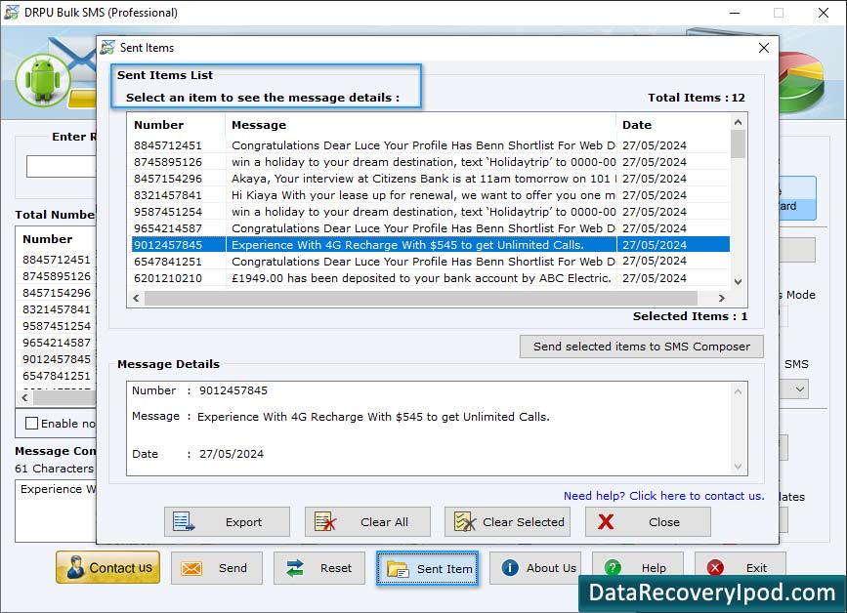847x613 pixels.
Task: Click the Contact us person icon
Action: [x=75, y=568]
